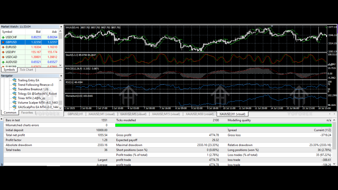
Task: Select Trend Following Rtrance v3 in Navigator
Action: (36, 85)
